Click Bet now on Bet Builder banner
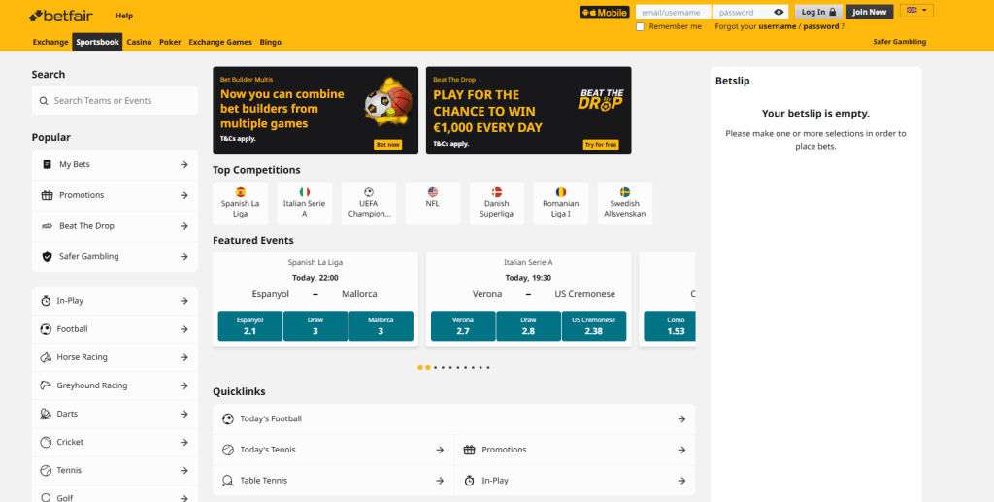 coord(388,145)
